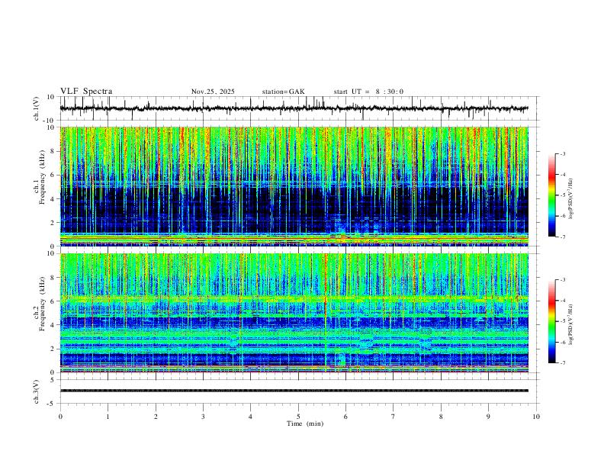Click the ch.3(V) axis label

37,391
